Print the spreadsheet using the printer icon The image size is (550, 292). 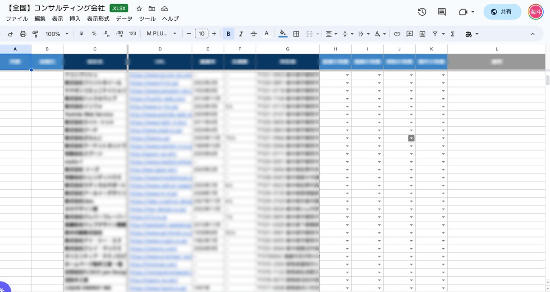23,34
